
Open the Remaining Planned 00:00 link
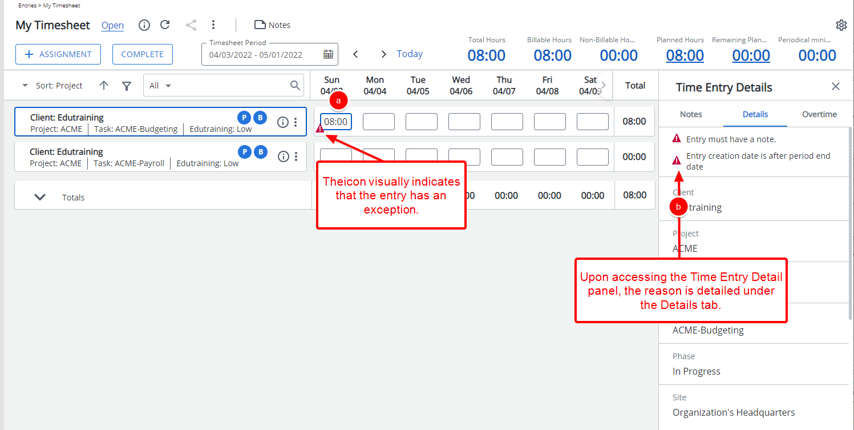[751, 55]
